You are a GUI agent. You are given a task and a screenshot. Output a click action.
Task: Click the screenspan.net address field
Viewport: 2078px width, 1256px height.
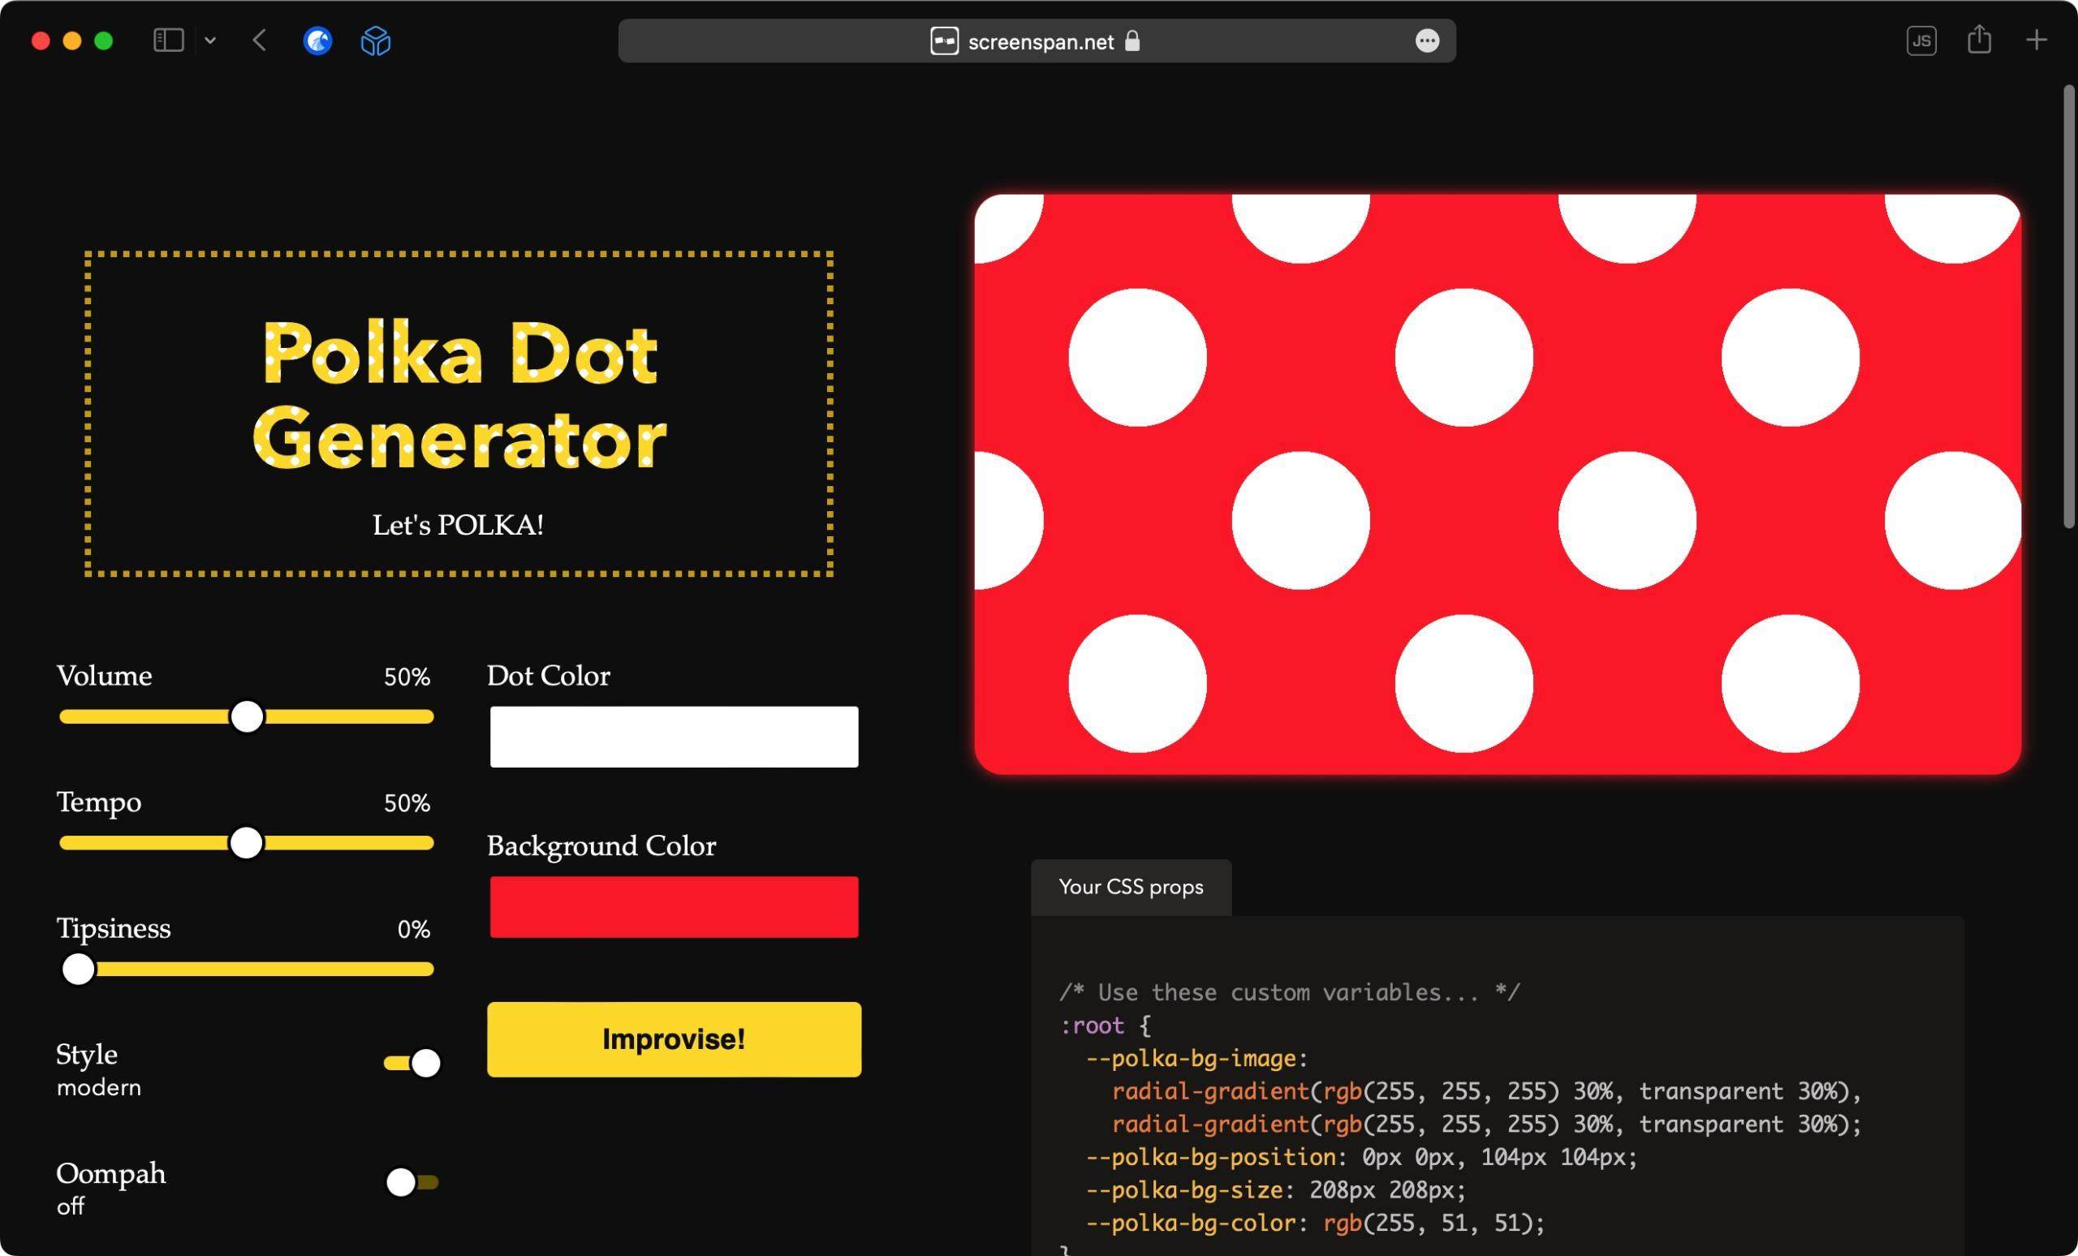pyautogui.click(x=1037, y=41)
